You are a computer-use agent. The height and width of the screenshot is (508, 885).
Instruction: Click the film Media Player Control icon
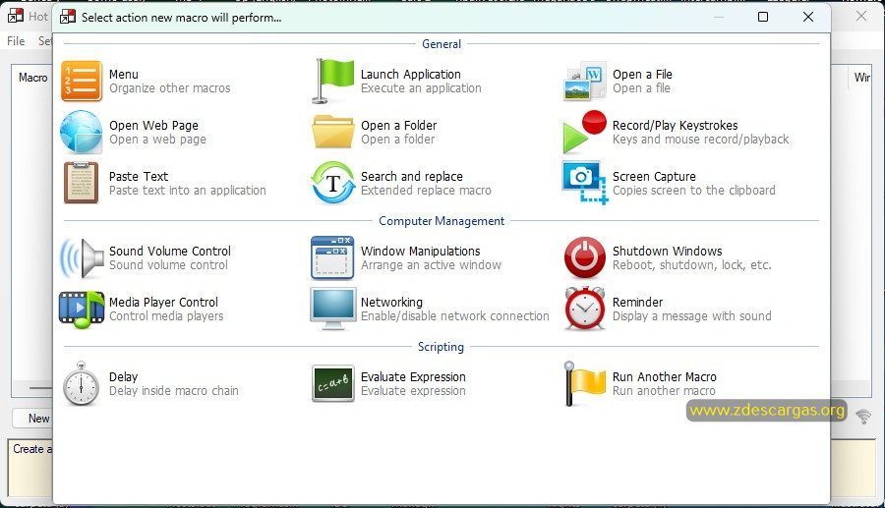(82, 309)
